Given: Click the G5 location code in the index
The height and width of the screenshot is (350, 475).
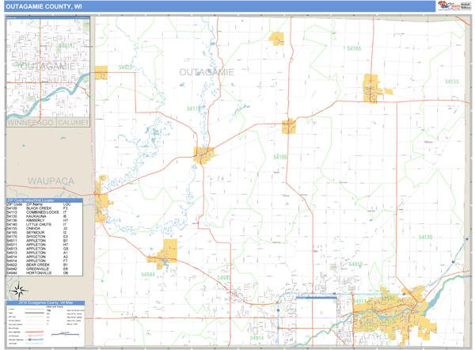Looking at the screenshot, I should click(66, 249).
